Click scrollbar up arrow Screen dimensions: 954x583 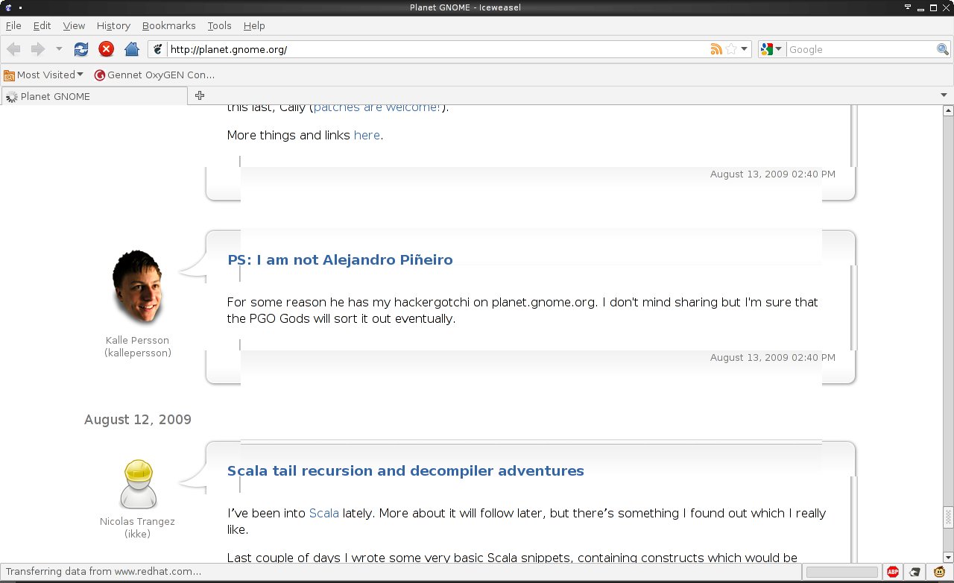click(x=948, y=111)
